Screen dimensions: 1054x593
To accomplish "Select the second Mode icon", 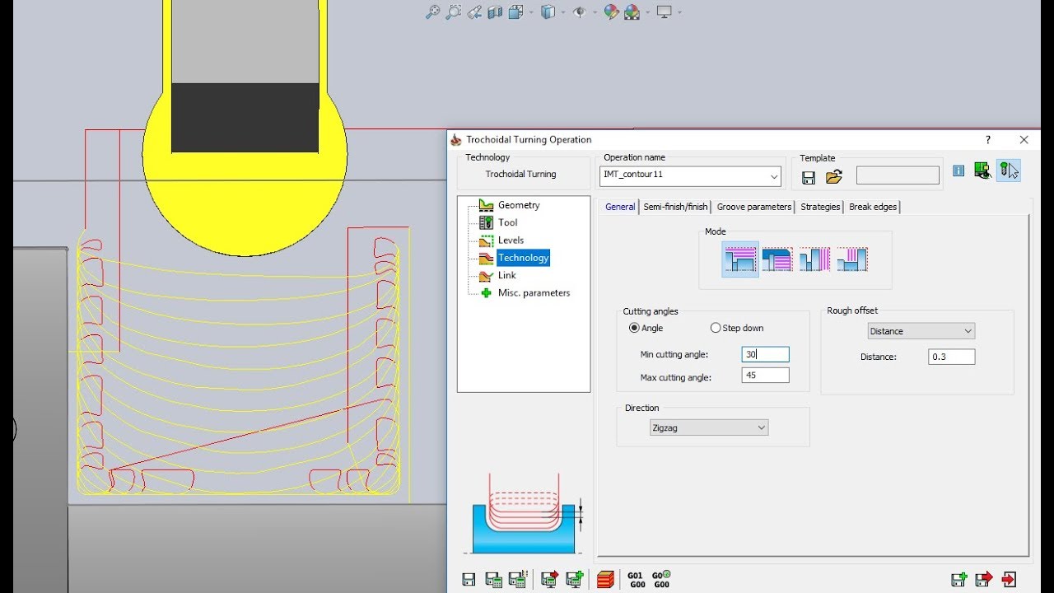I will [777, 259].
